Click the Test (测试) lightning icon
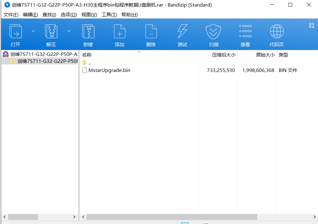The width and height of the screenshot is (318, 224). pos(182,32)
